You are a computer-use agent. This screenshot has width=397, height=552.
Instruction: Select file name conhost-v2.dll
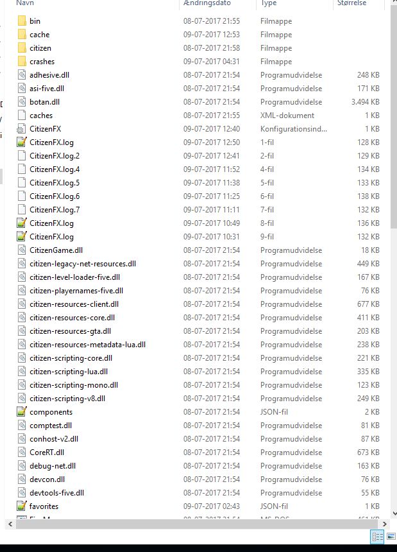[54, 439]
